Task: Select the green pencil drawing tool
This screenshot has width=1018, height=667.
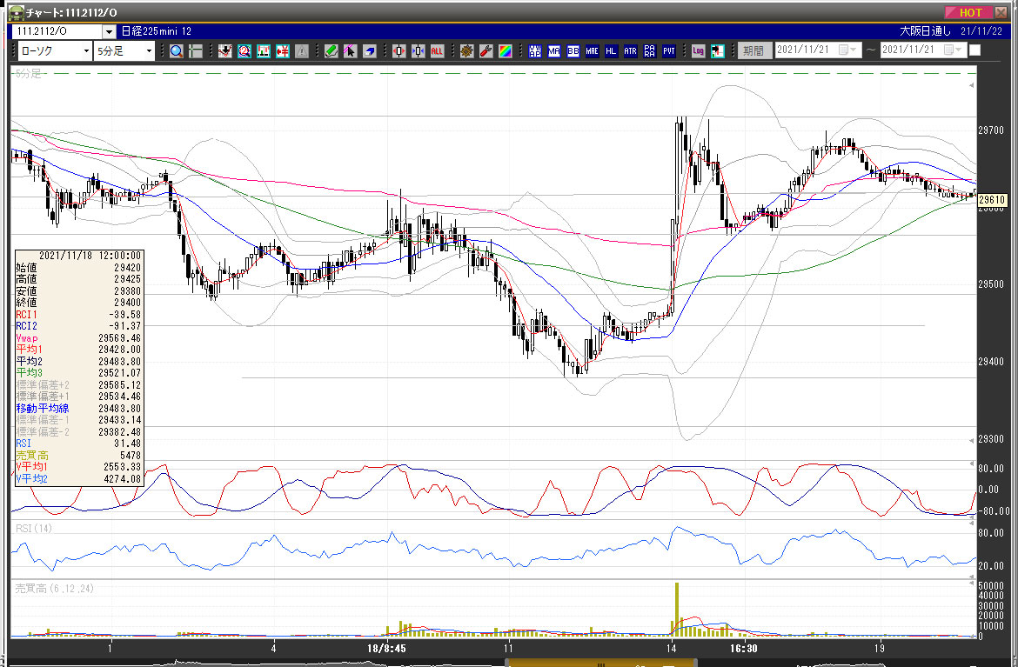Action: click(332, 50)
